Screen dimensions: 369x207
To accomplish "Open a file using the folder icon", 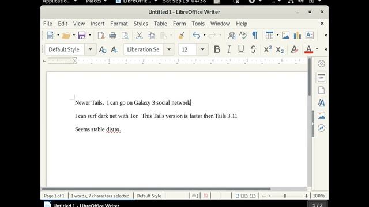I will (66, 36).
